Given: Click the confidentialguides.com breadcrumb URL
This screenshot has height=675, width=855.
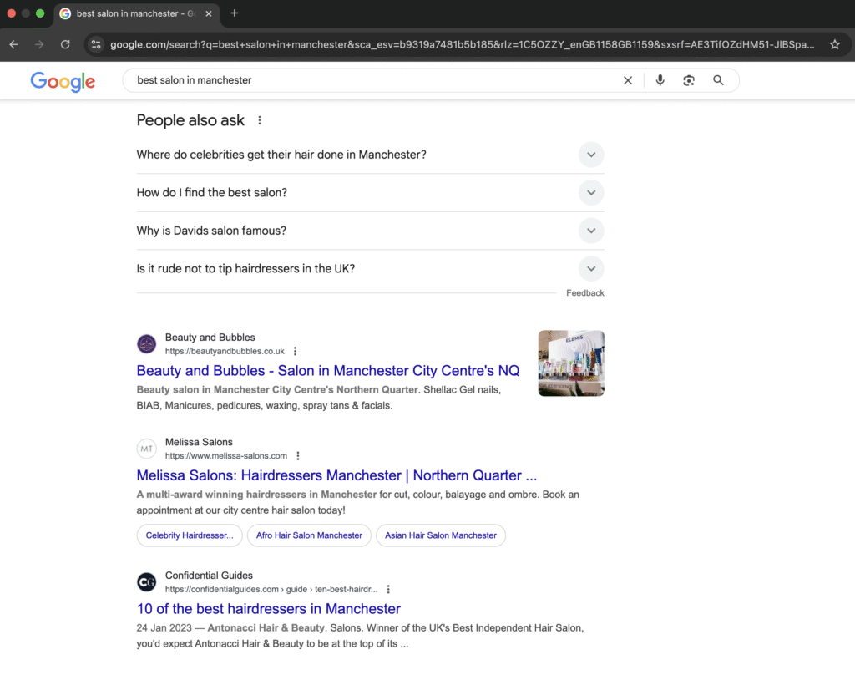Looking at the screenshot, I should [x=271, y=589].
